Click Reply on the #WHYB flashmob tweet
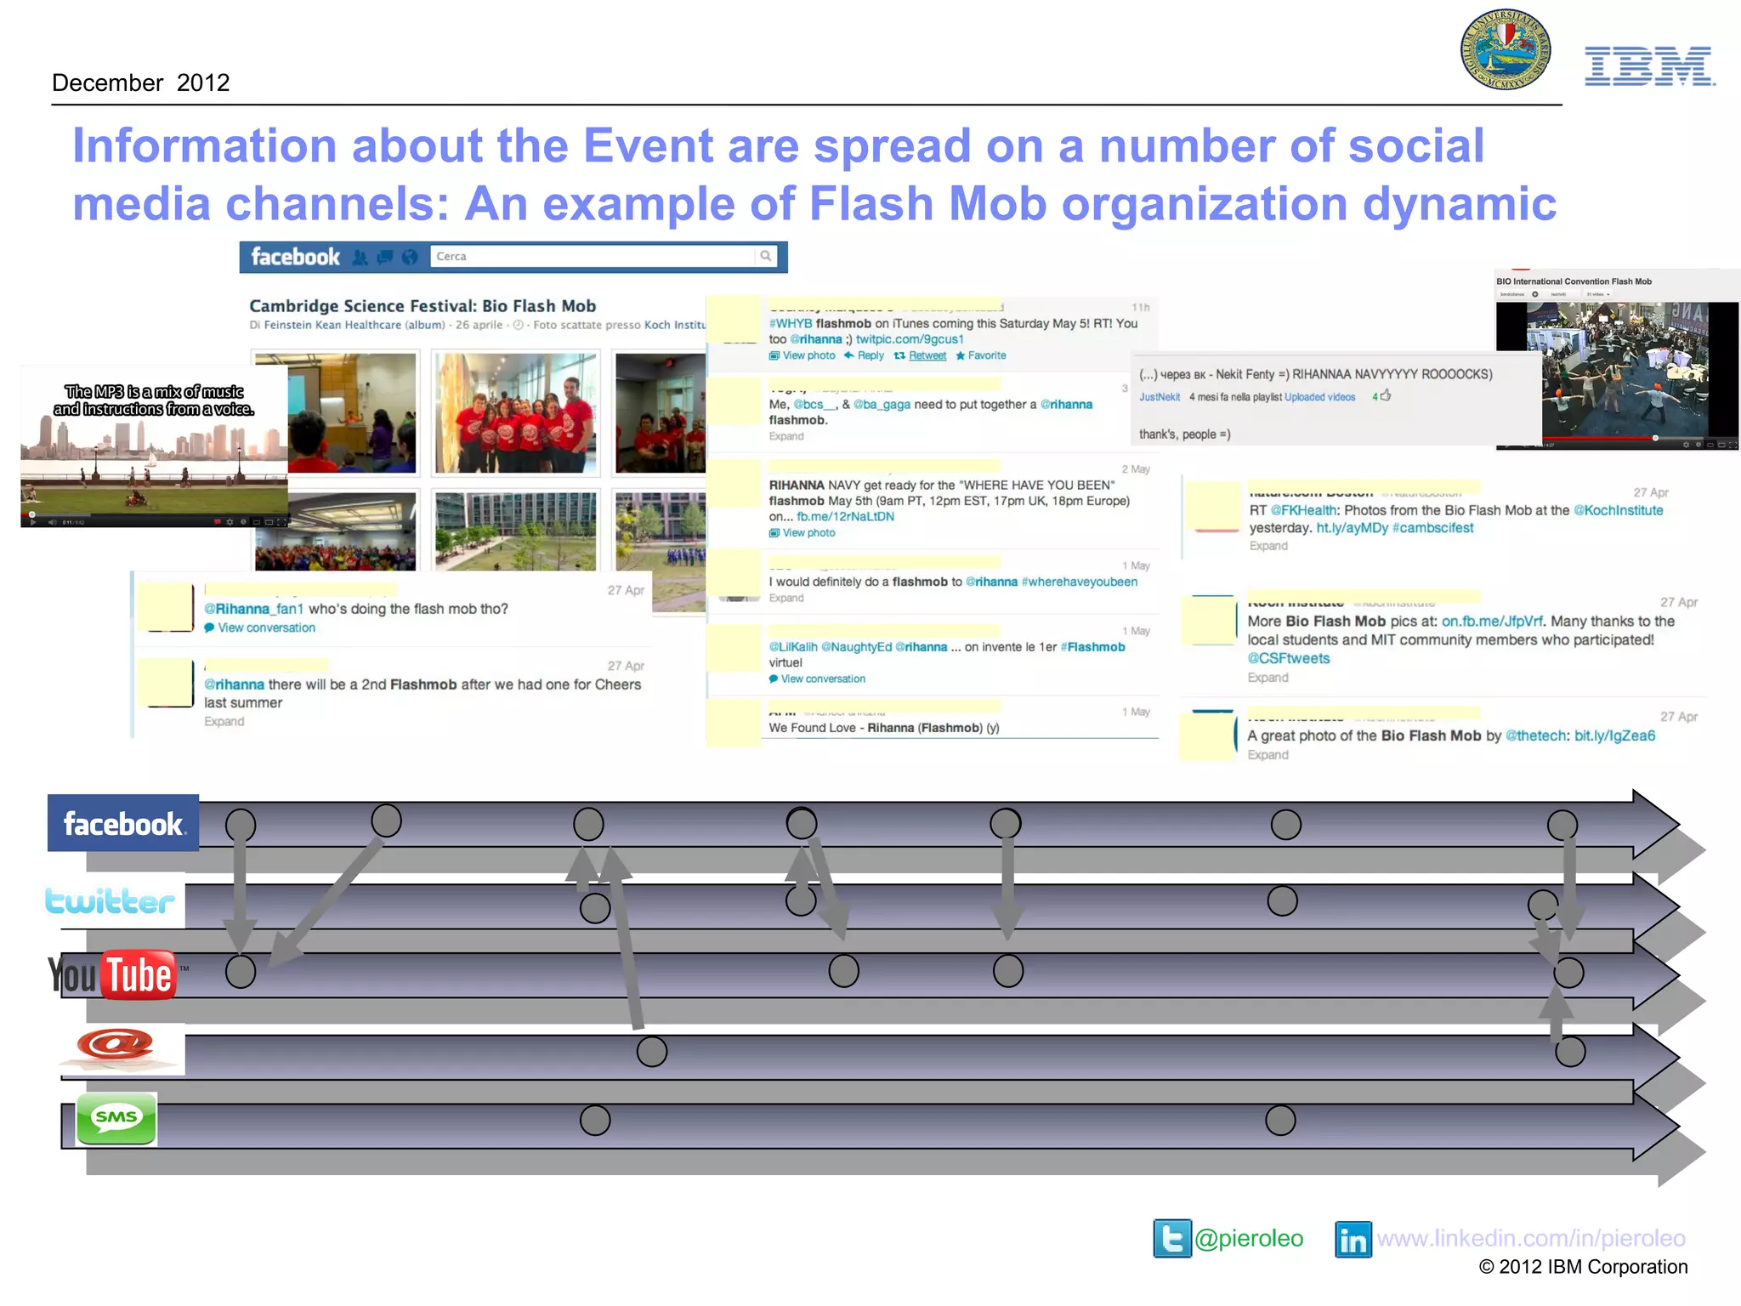This screenshot has width=1741, height=1306. click(x=864, y=355)
